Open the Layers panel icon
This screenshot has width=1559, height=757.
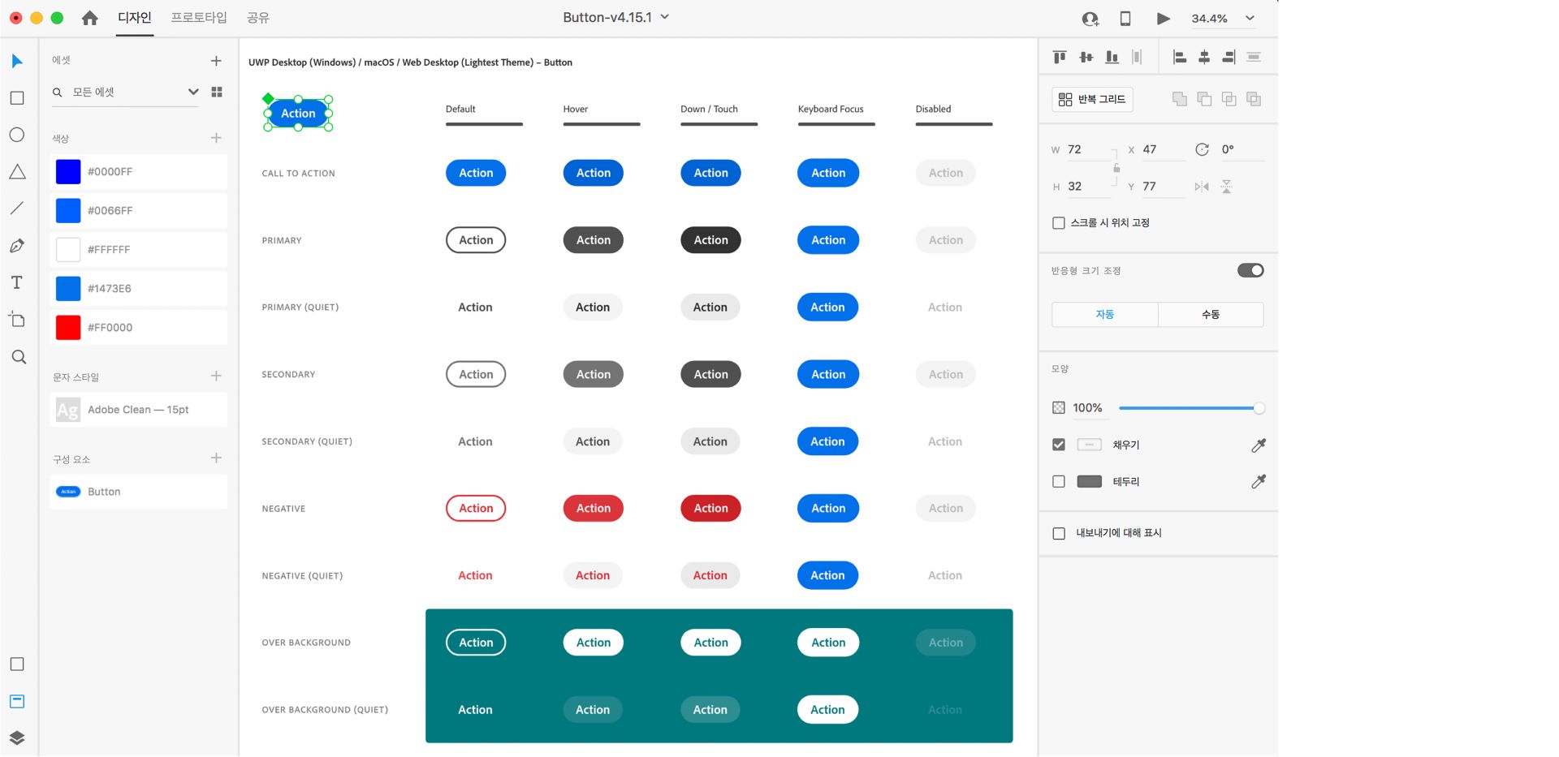[x=17, y=738]
